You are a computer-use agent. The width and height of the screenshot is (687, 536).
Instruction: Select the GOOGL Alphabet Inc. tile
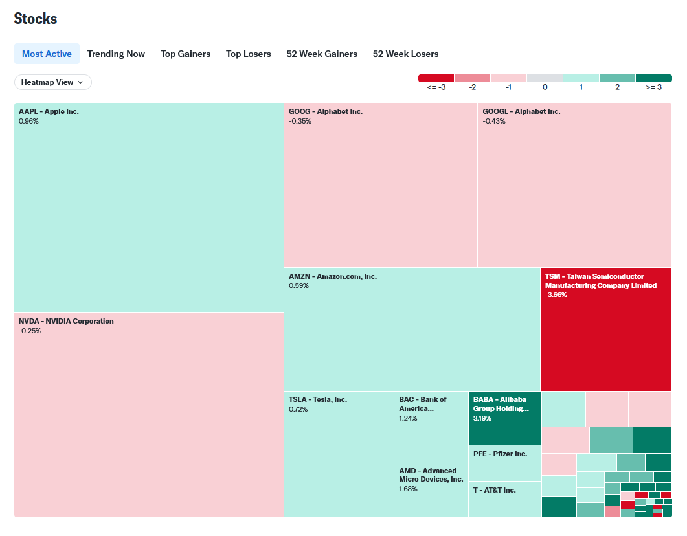575,185
